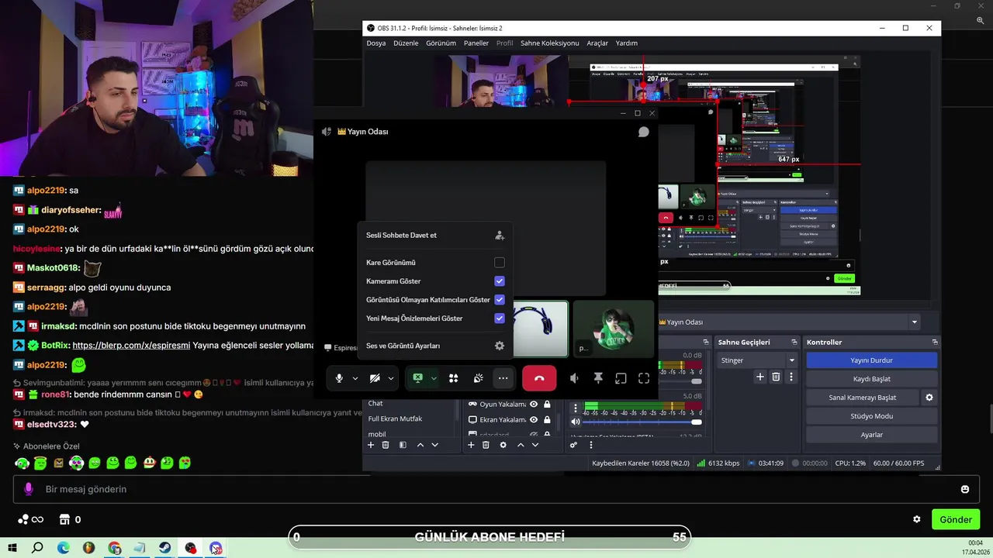The height and width of the screenshot is (558, 993).
Task: Open the Araçlar menu in OBS
Action: pos(597,43)
